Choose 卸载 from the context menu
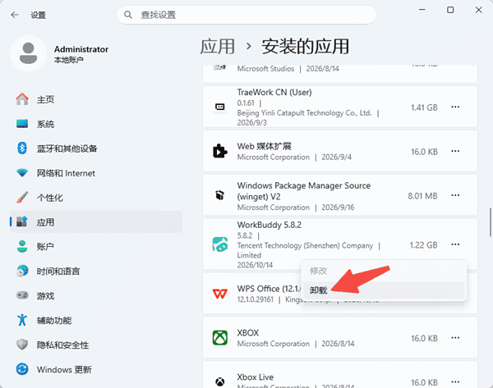This screenshot has height=388, width=493. pyautogui.click(x=383, y=290)
